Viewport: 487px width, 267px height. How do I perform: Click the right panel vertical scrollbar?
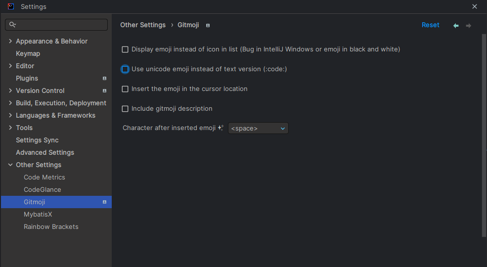tap(484, 135)
